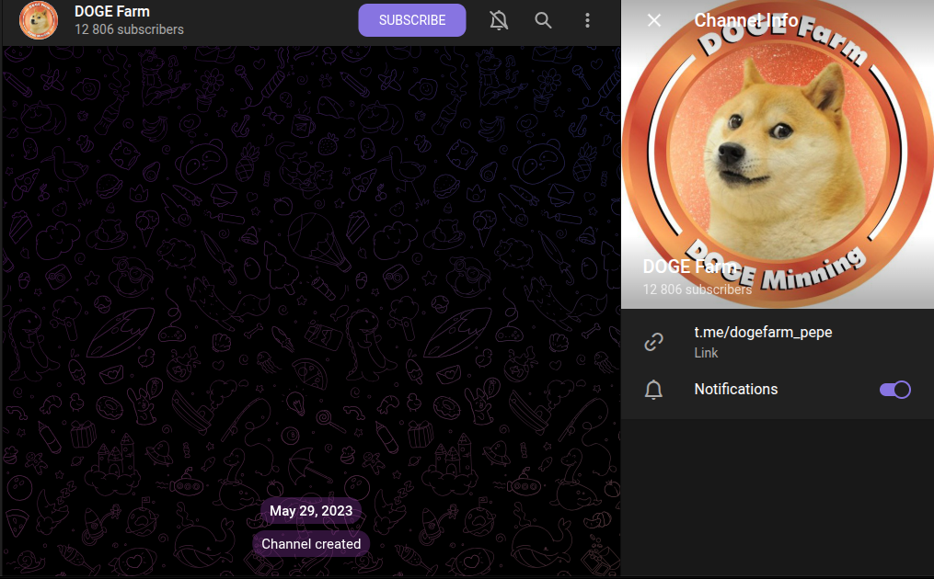Select the Channel Info heading
934x579 pixels.
point(745,20)
